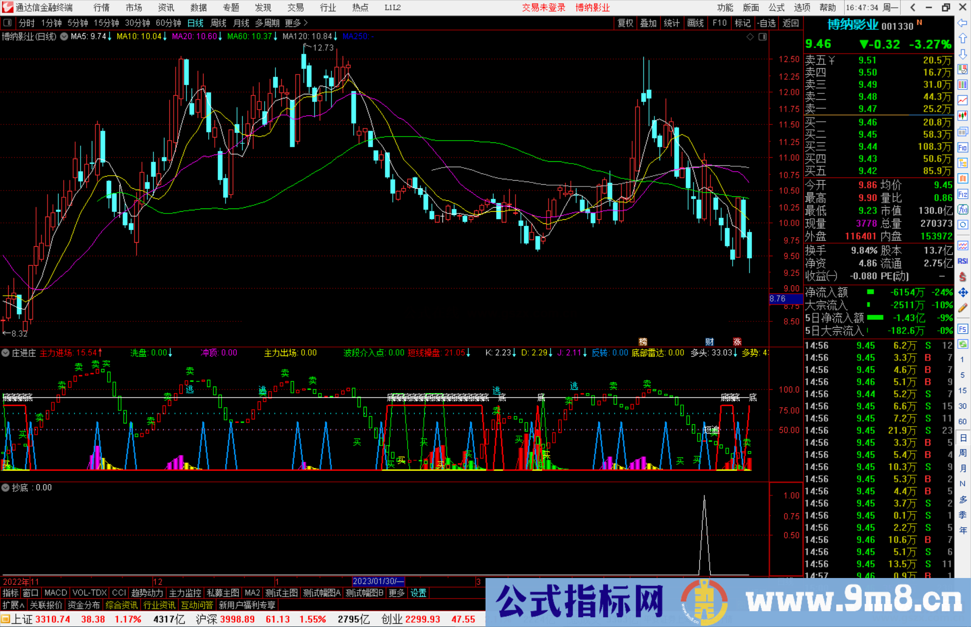Click the 返回 return button
971x627 pixels.
pos(790,23)
